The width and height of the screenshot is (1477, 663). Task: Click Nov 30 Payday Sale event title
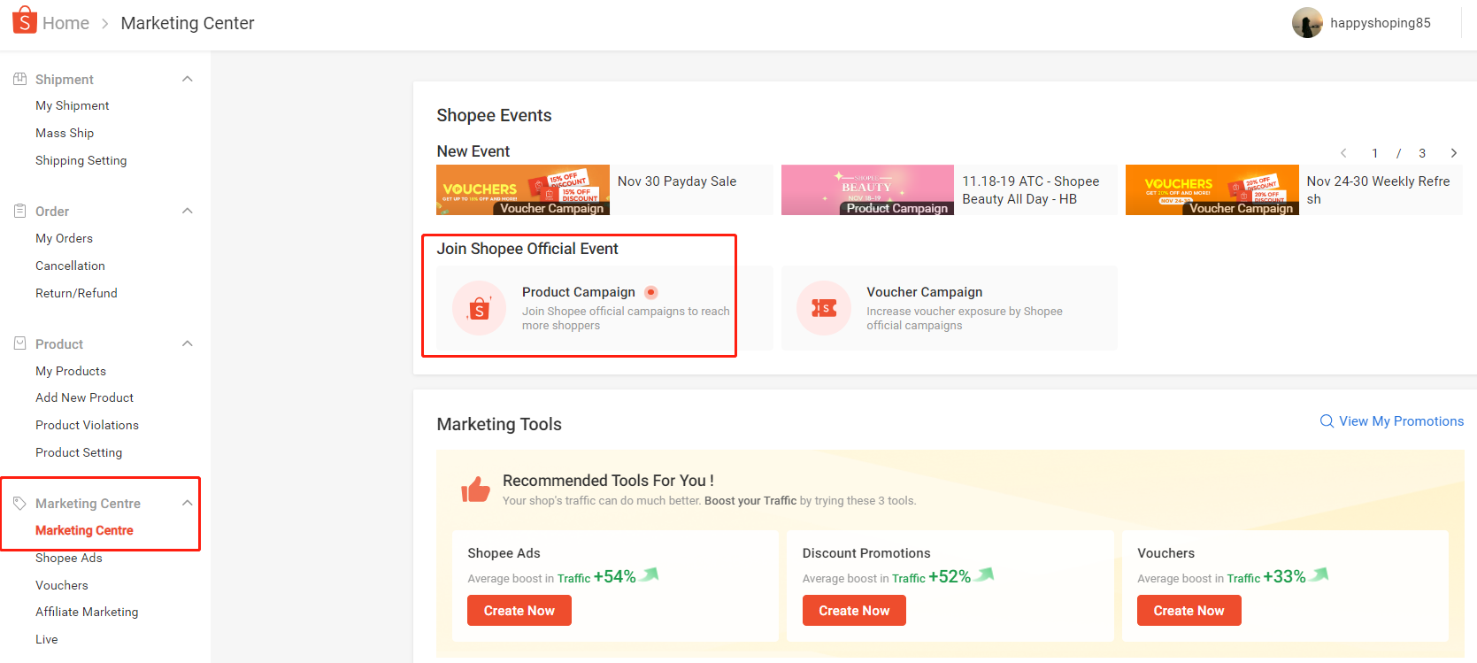[x=677, y=181]
